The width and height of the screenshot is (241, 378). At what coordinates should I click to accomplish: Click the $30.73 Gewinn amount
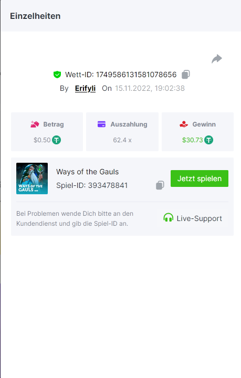(192, 140)
